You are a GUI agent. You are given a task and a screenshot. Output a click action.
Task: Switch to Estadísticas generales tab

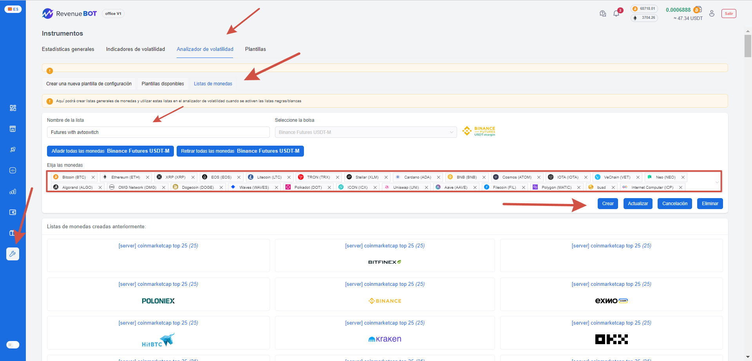click(x=68, y=49)
